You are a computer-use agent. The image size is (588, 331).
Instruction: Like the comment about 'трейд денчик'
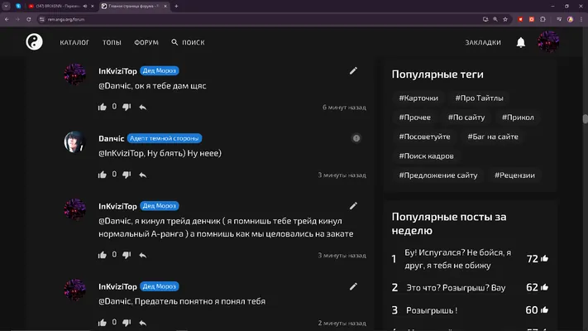pos(103,255)
